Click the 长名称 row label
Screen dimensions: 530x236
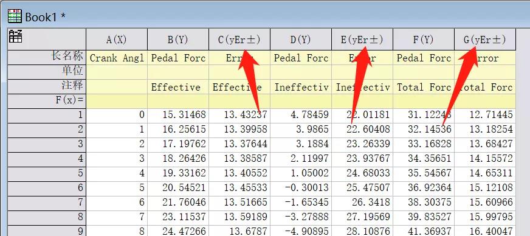(47, 57)
